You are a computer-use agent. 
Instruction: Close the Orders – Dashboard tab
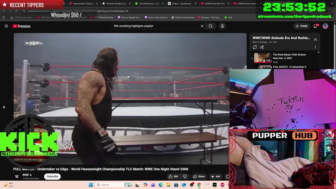[x=195, y=4]
